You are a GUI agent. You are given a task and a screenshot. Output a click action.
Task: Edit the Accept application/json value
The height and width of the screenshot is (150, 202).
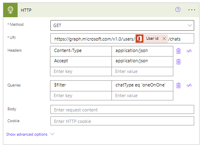click(142, 61)
